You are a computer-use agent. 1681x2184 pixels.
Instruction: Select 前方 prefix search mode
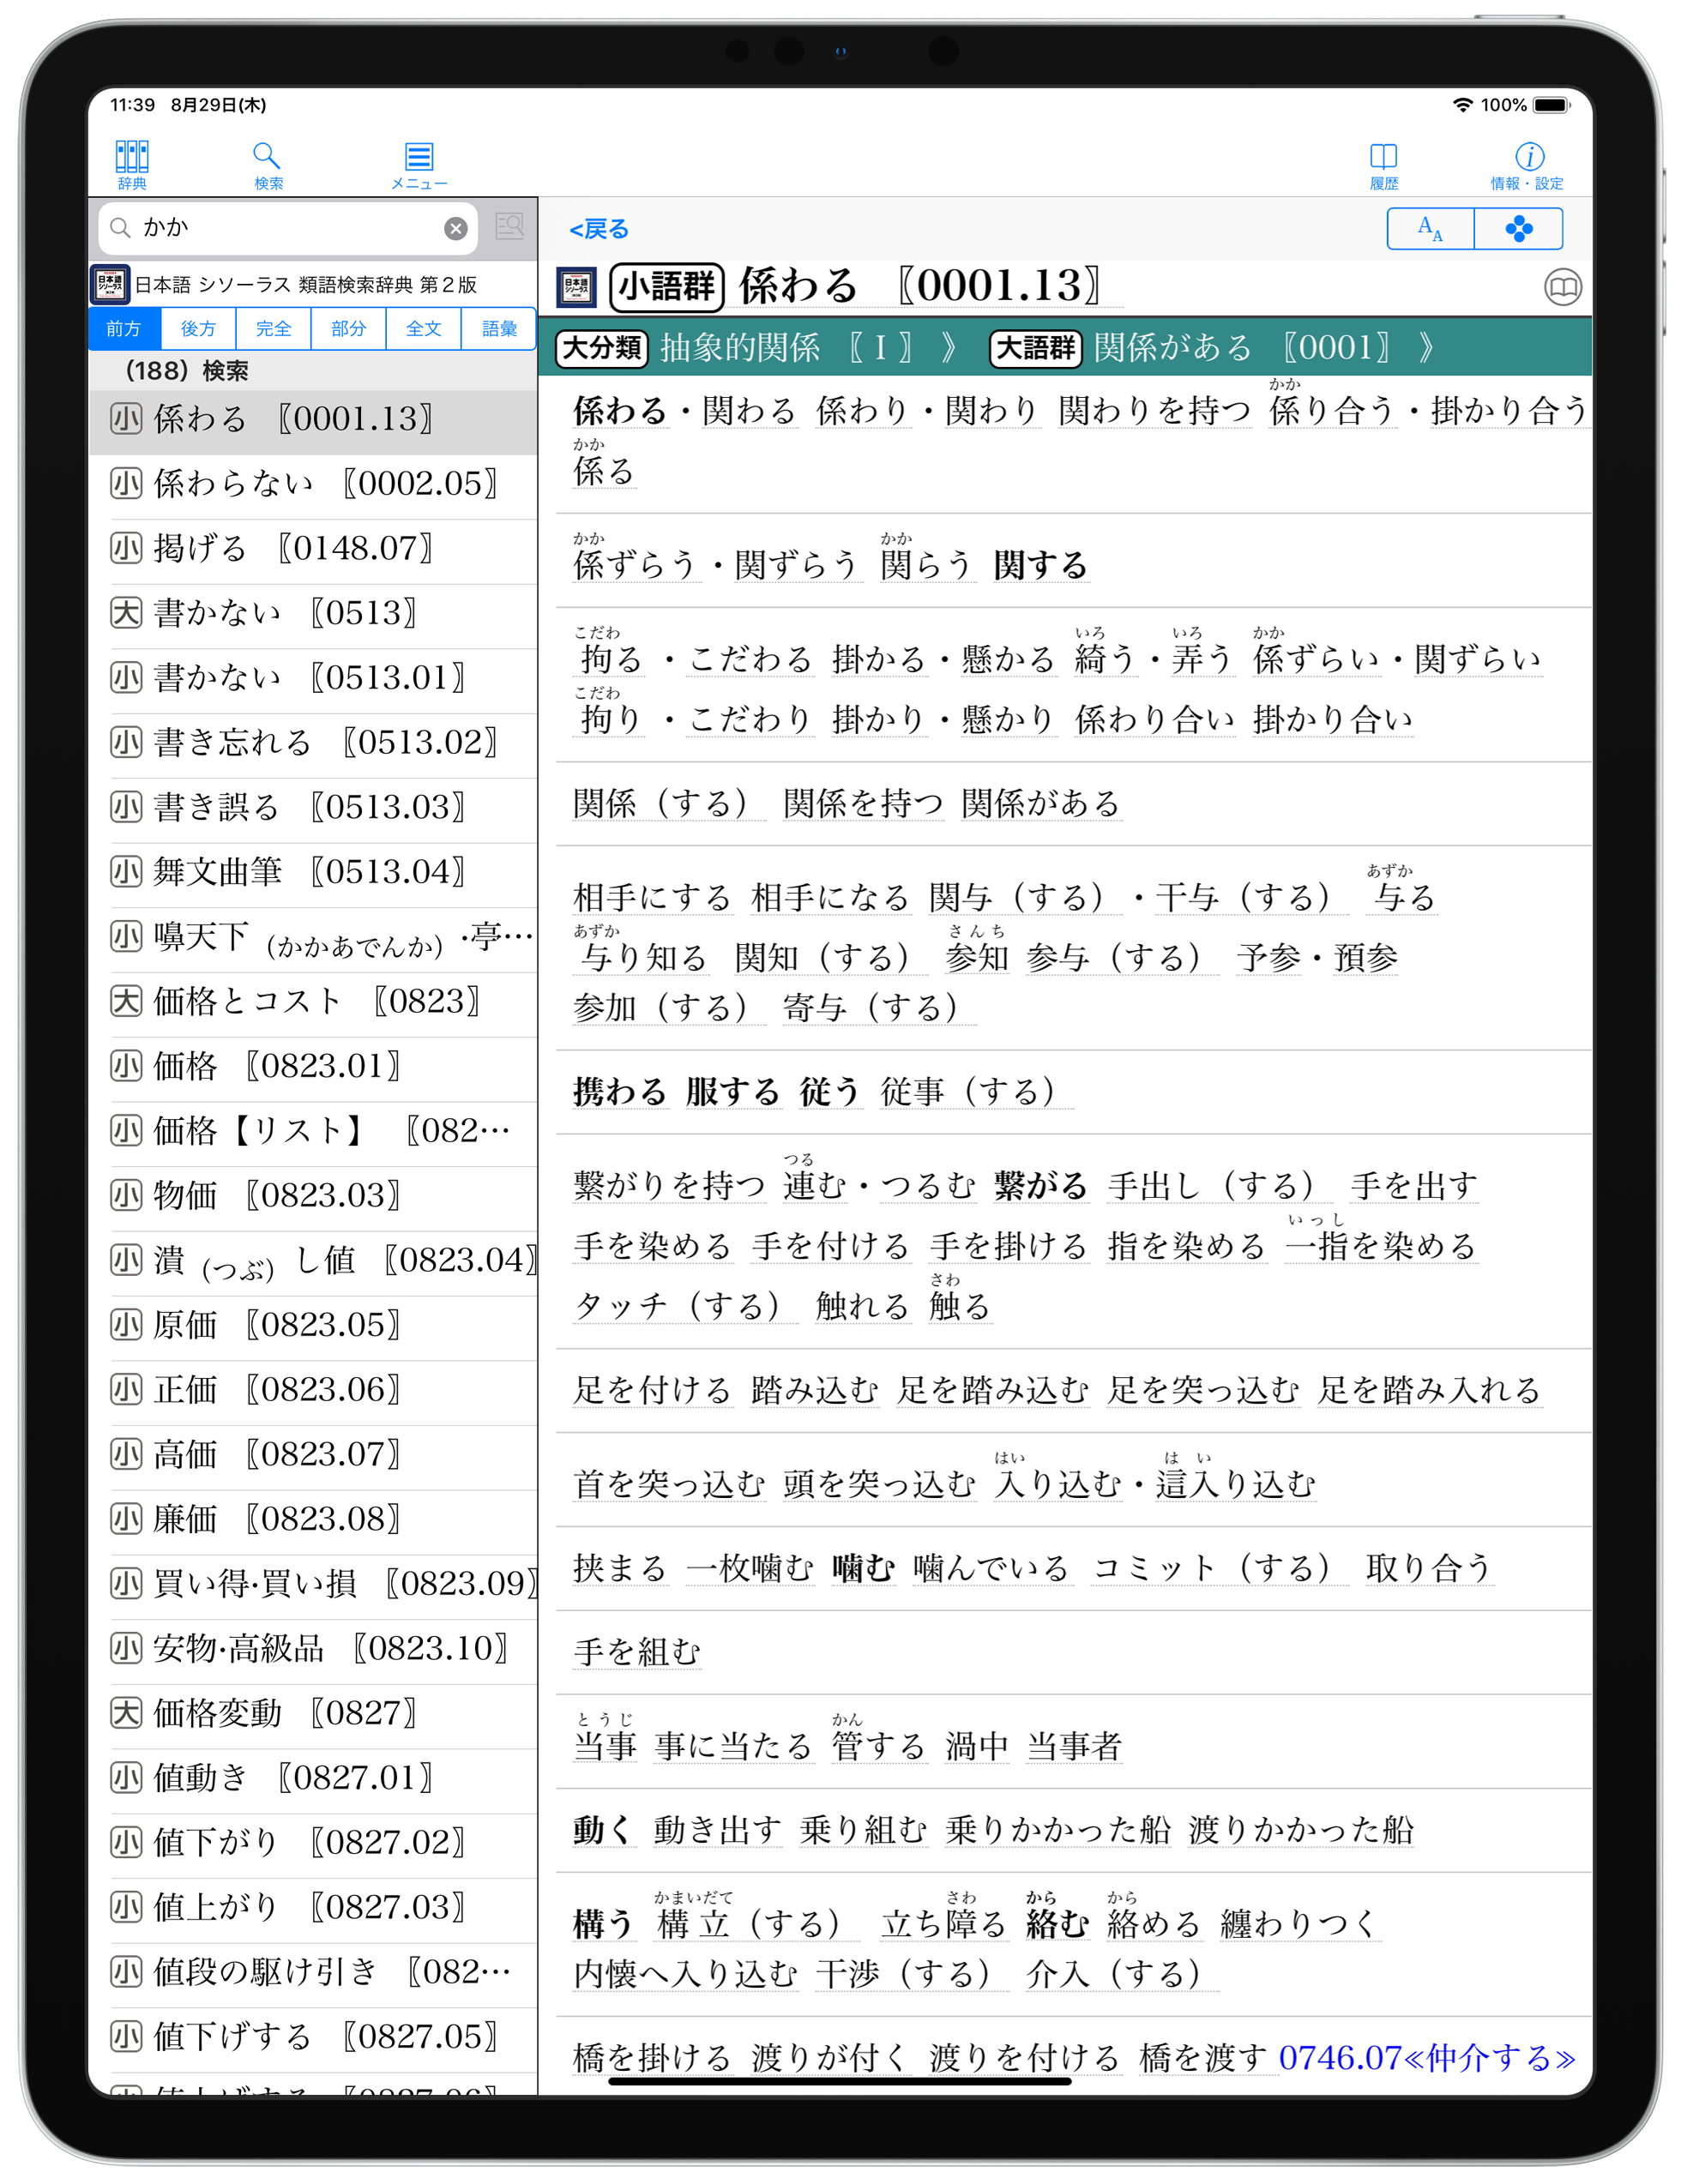(124, 329)
